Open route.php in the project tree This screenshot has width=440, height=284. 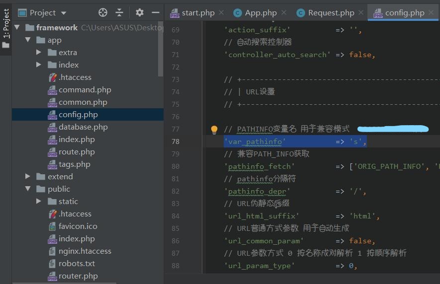(77, 151)
